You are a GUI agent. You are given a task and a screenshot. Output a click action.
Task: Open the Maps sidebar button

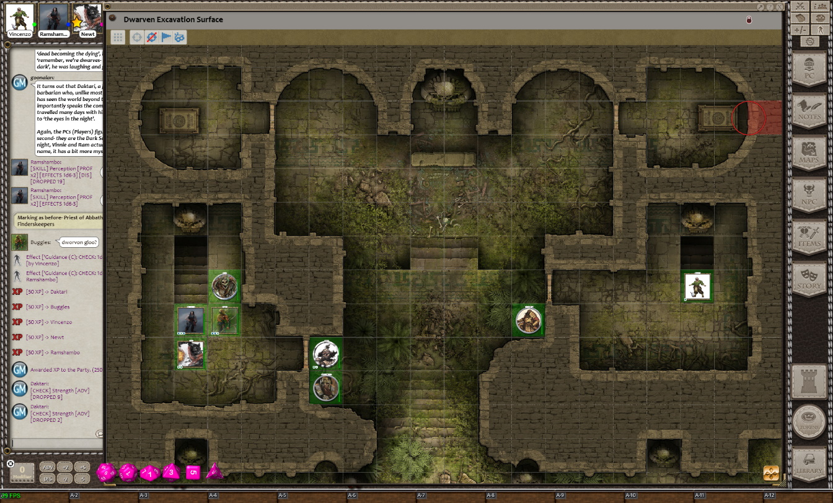pos(809,152)
